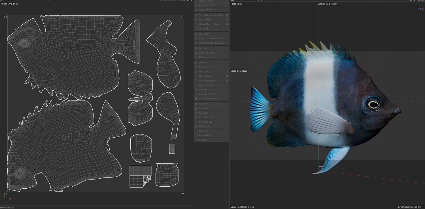The width and height of the screenshot is (425, 209).
Task: Apply Mirror V to the UVs
Action: click(212, 67)
